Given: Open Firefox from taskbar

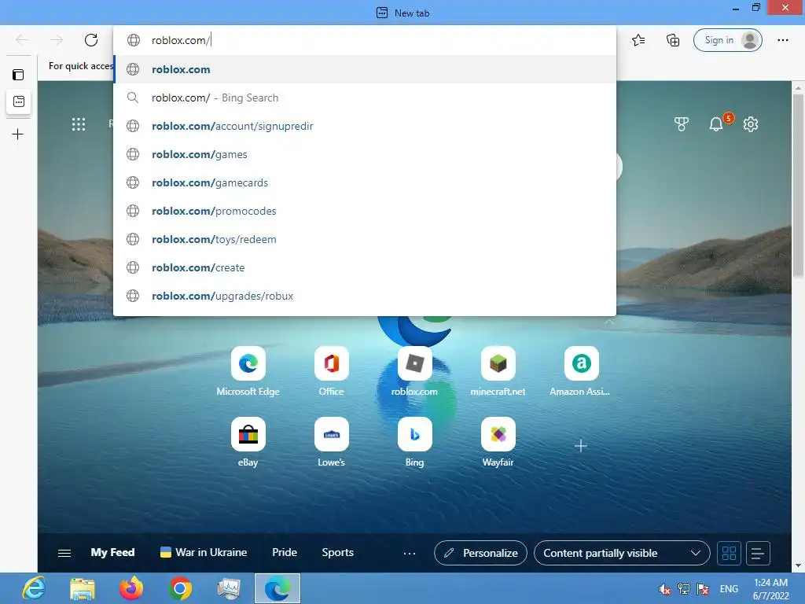Looking at the screenshot, I should (x=131, y=588).
